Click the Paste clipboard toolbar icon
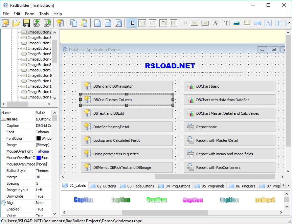The height and width of the screenshot is (224, 292). click(84, 23)
